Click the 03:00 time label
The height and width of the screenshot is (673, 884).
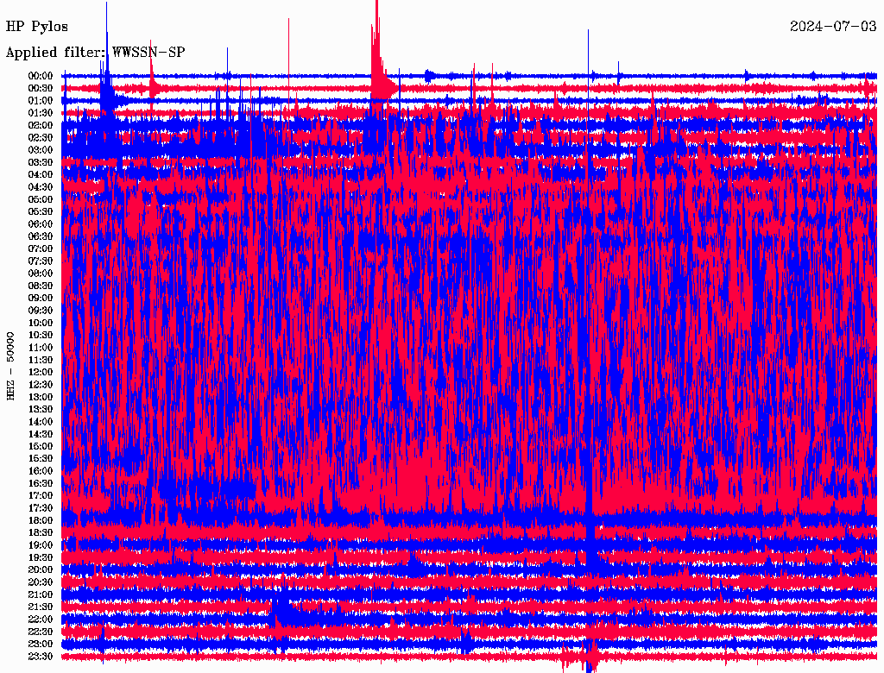tap(40, 150)
